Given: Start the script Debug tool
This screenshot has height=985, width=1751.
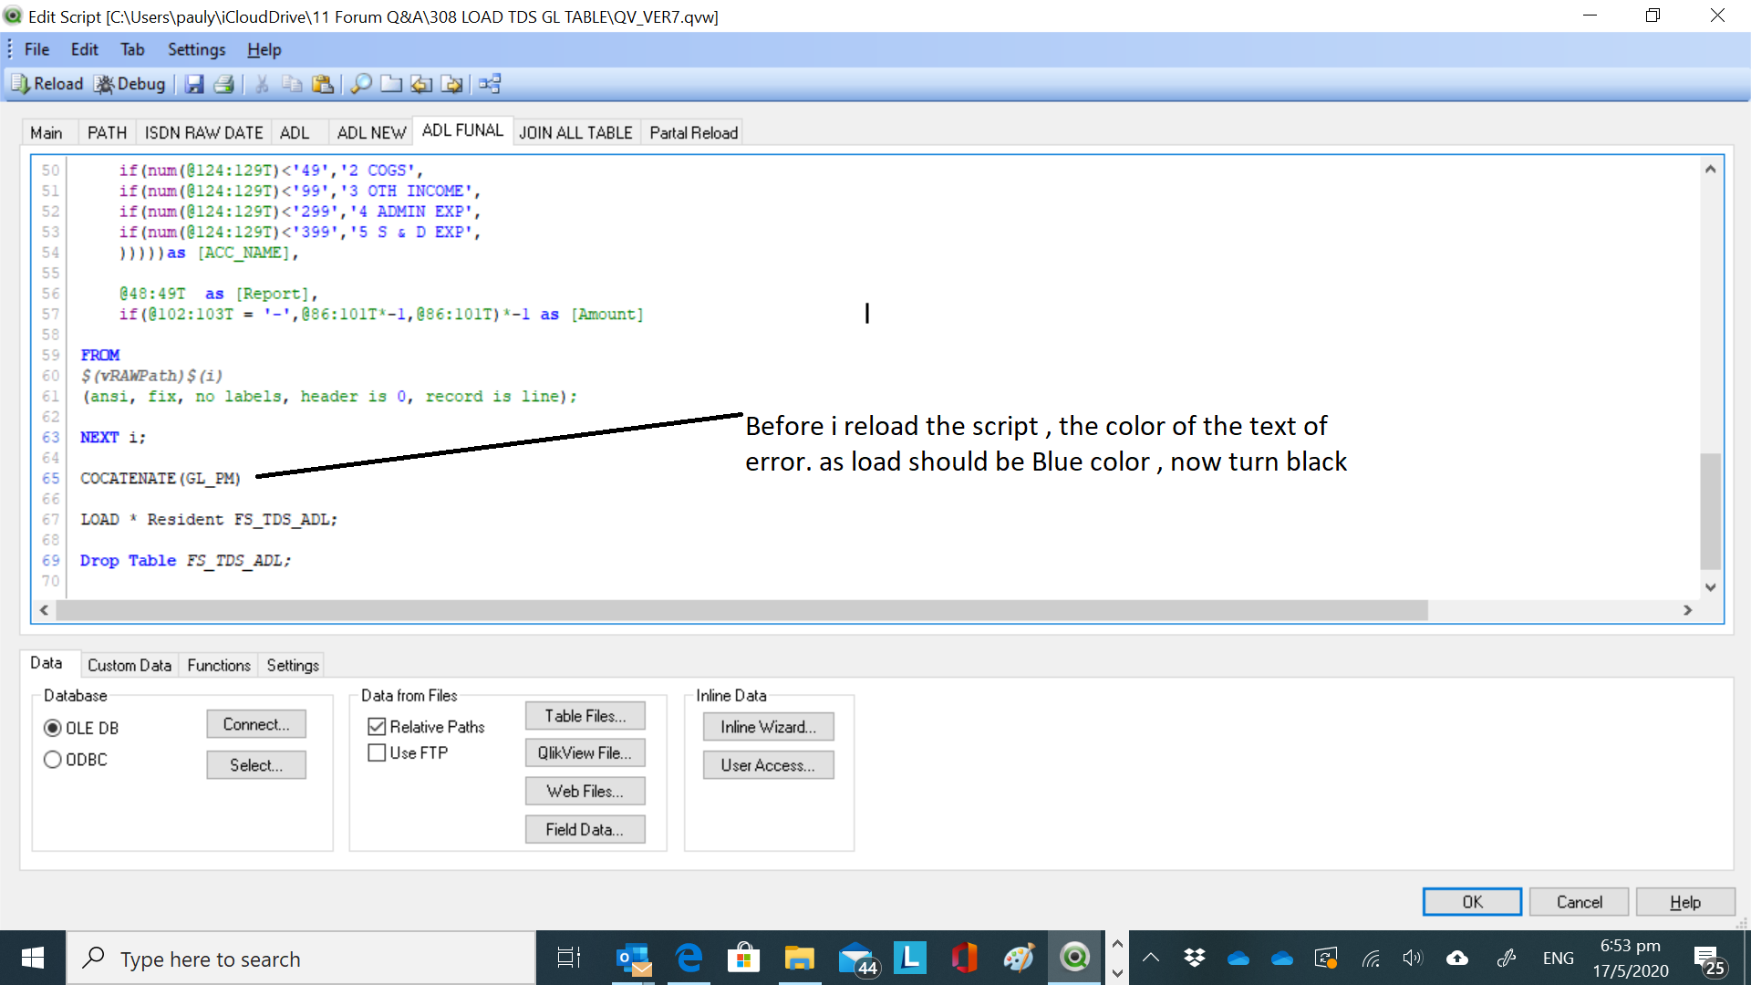Looking at the screenshot, I should [x=130, y=84].
